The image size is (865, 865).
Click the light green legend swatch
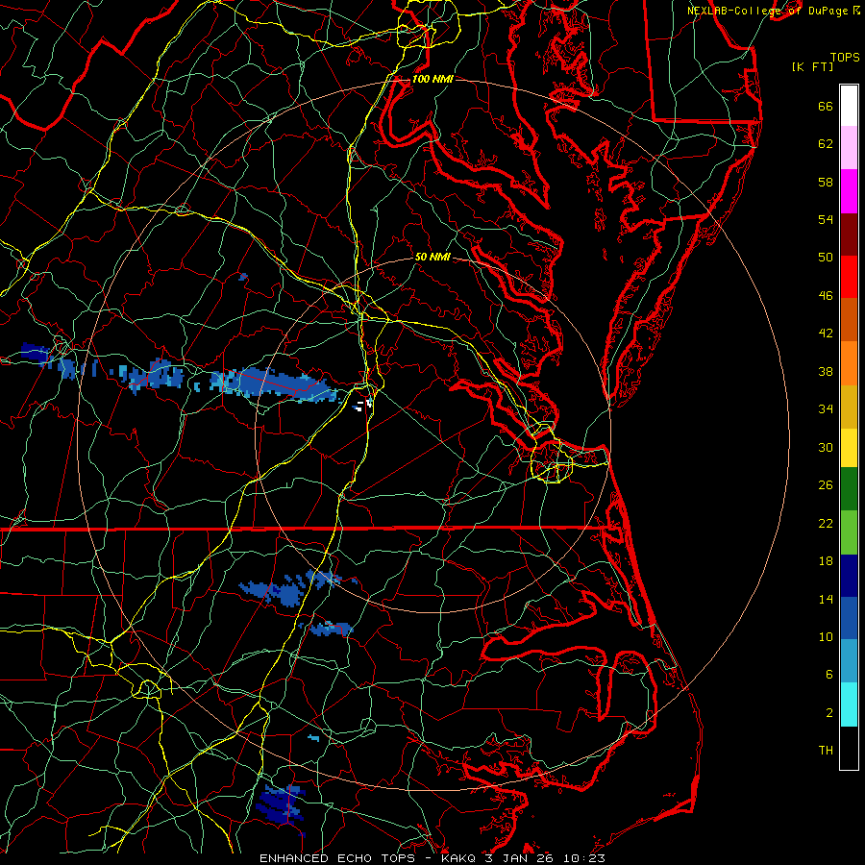pyautogui.click(x=849, y=532)
